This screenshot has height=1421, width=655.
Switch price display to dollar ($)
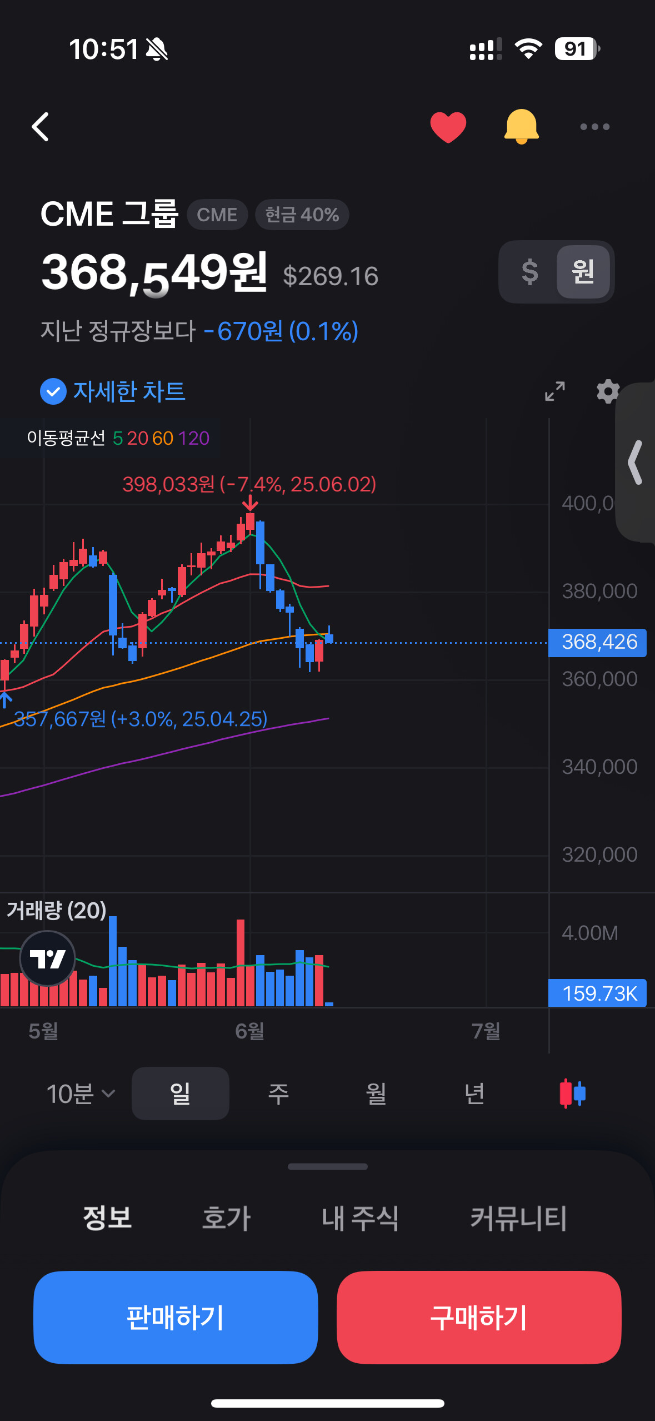coord(529,272)
